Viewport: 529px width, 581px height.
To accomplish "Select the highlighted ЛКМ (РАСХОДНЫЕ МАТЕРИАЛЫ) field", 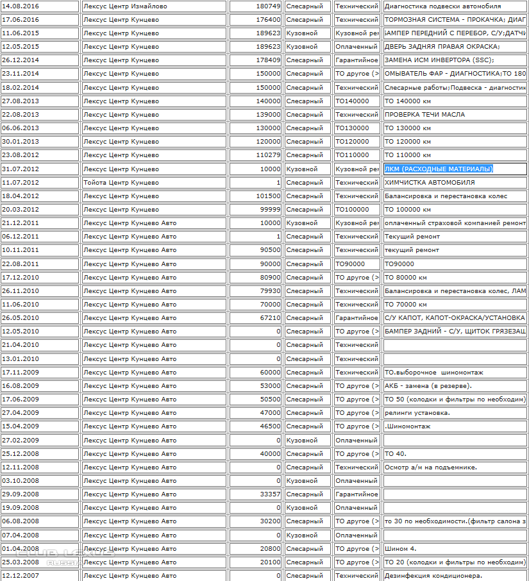I will click(455, 169).
